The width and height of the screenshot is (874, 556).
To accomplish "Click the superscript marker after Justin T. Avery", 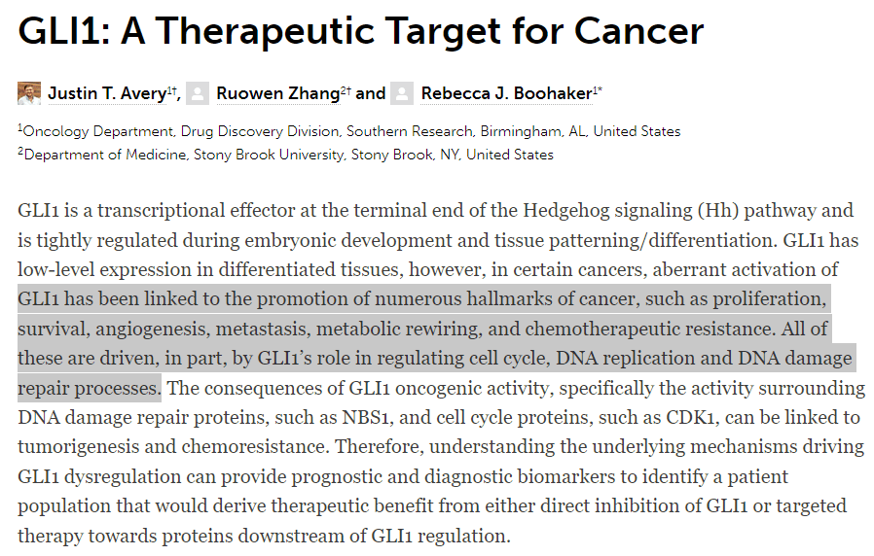I will point(173,88).
